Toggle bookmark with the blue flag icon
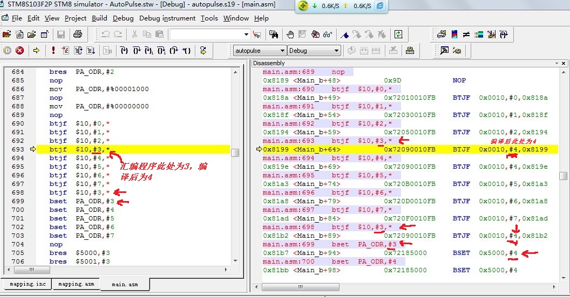Screen dimensions: 570x297 (x=344, y=34)
